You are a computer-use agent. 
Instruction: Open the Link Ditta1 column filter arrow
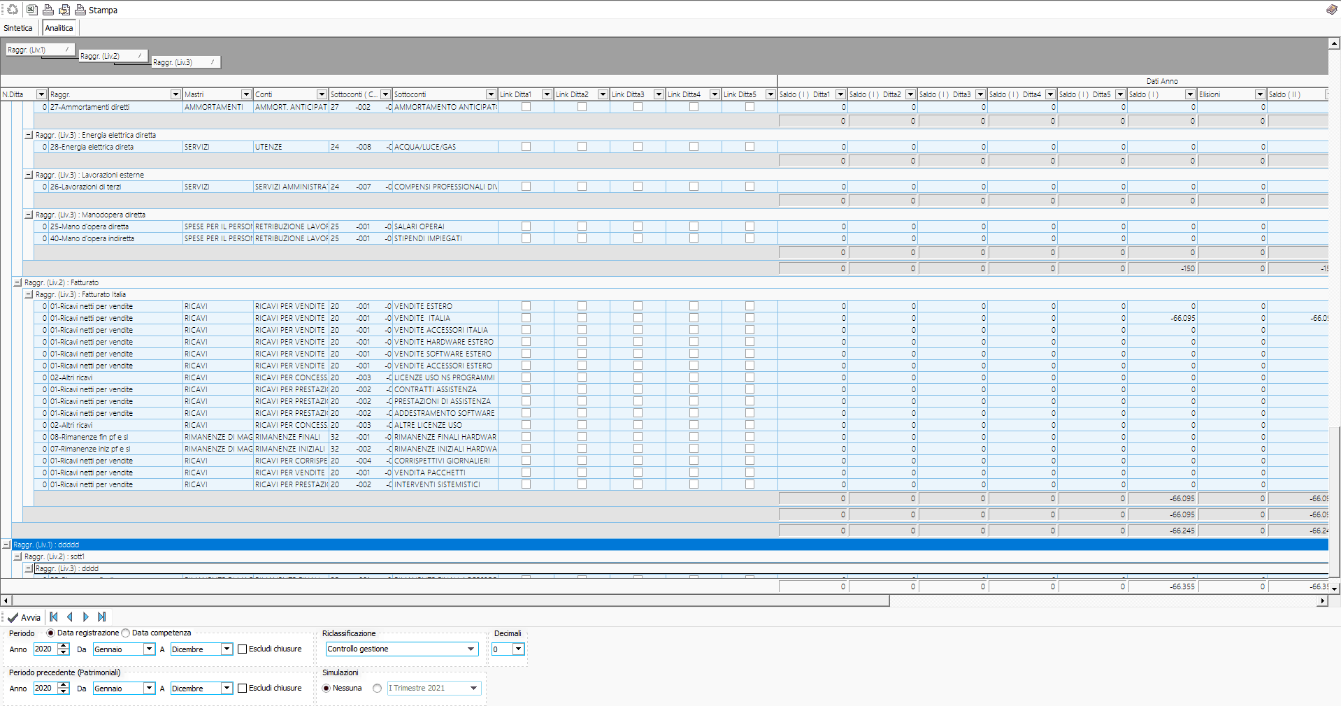coord(547,94)
